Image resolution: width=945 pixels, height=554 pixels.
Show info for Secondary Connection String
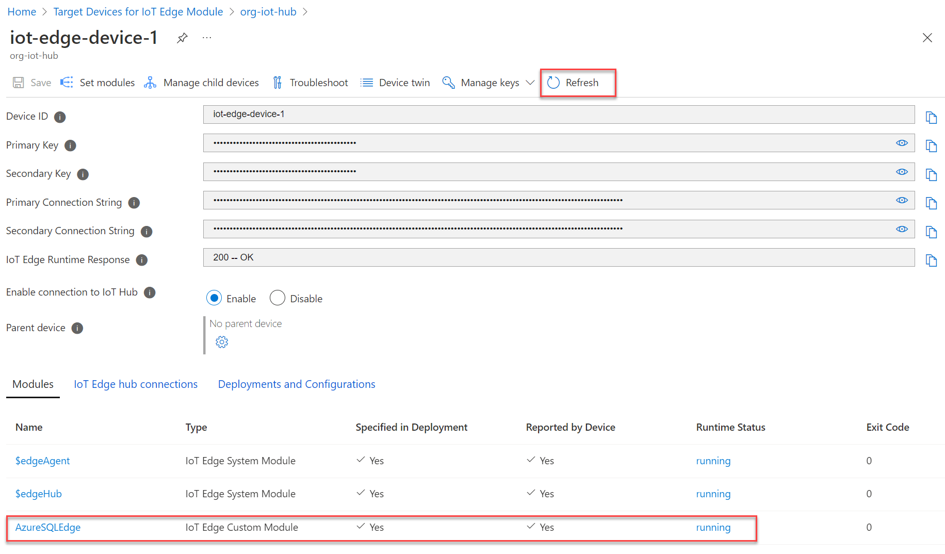(x=146, y=232)
